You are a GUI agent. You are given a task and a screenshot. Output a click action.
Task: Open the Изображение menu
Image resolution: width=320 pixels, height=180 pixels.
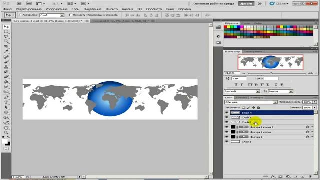[56, 9]
